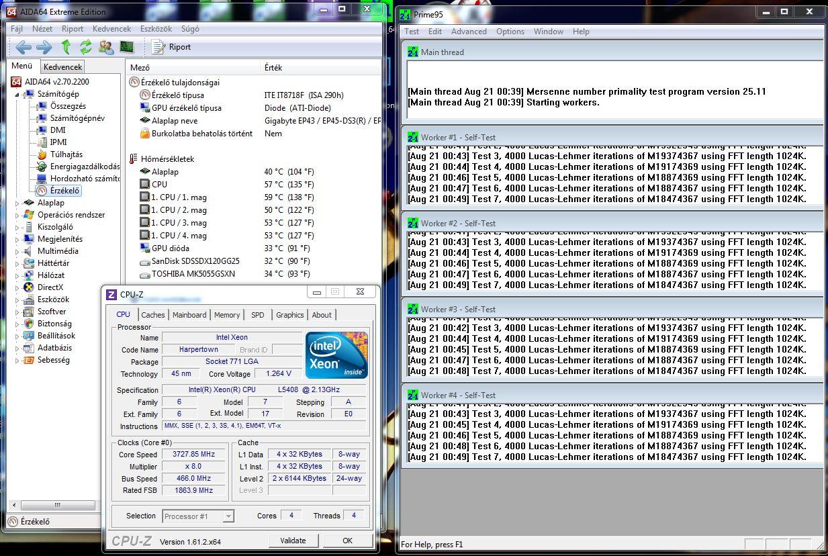This screenshot has width=828, height=556.
Task: Click the AIDA64 forward arrow toolbar icon
Action: (x=44, y=47)
